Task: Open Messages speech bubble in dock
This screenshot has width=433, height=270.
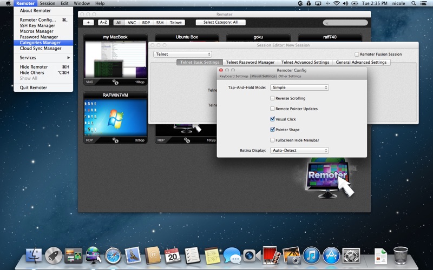Action: pos(232,255)
